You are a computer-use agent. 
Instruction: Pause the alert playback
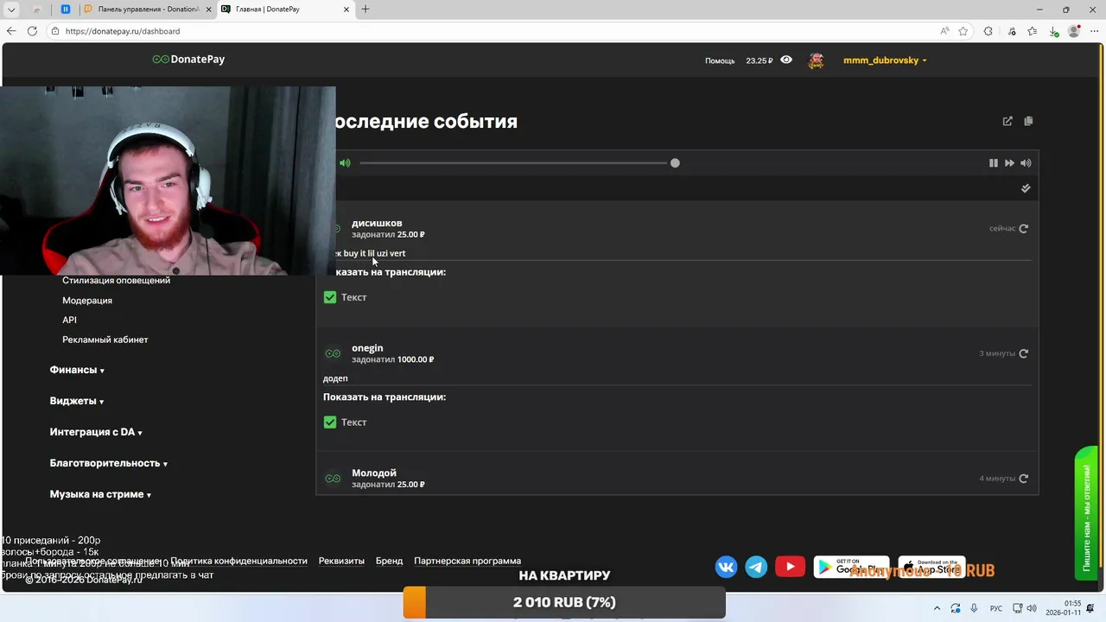click(x=994, y=162)
